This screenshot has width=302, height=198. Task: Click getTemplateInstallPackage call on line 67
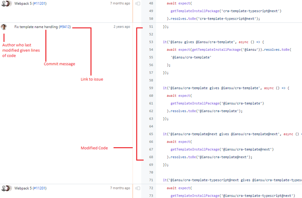222,150
